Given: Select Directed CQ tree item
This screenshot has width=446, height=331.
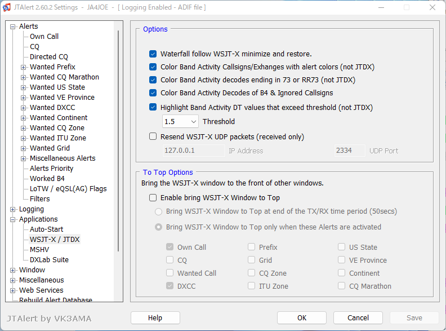Looking at the screenshot, I should click(49, 57).
